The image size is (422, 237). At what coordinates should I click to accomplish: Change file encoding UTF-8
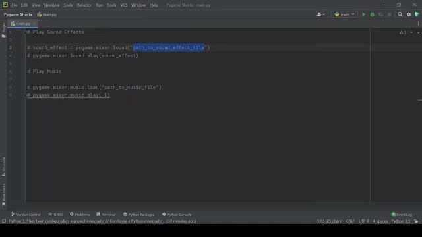coord(363,221)
